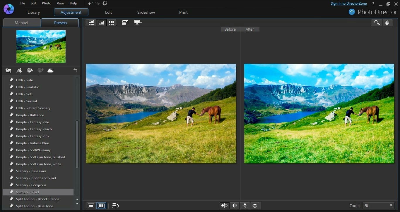The height and width of the screenshot is (212, 400).
Task: Click Sign in to DirectorZone link
Action: [x=348, y=3]
